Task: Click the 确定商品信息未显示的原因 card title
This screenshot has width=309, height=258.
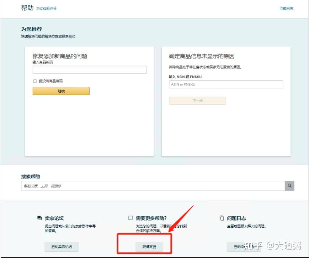Action: [x=202, y=56]
